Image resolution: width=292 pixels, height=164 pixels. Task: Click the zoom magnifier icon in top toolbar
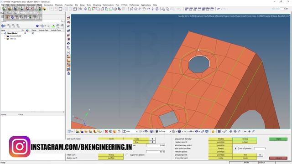(x=81, y=9)
